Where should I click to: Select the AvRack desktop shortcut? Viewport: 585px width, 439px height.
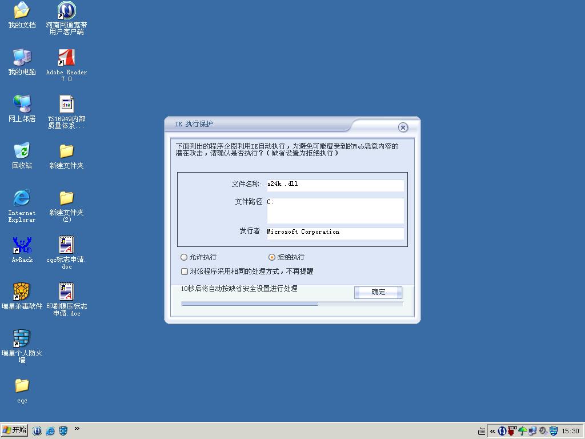[x=22, y=250]
